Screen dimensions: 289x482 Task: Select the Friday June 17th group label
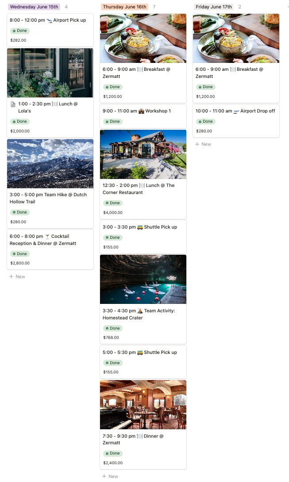[214, 7]
